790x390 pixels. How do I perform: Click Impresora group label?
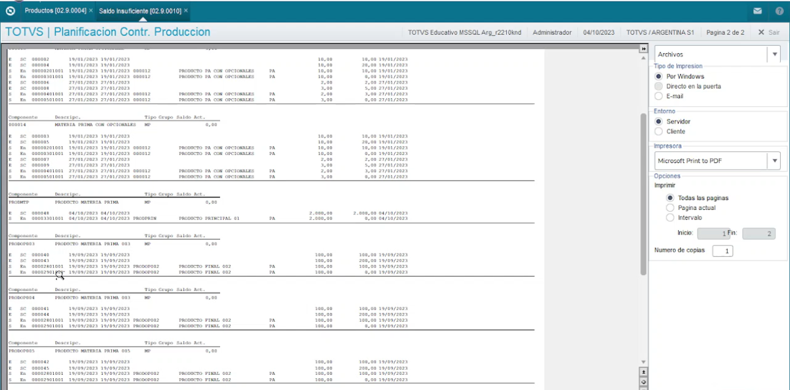click(668, 146)
